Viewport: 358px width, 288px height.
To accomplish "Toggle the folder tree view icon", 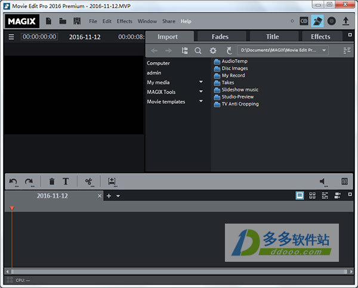I will pyautogui.click(x=184, y=51).
